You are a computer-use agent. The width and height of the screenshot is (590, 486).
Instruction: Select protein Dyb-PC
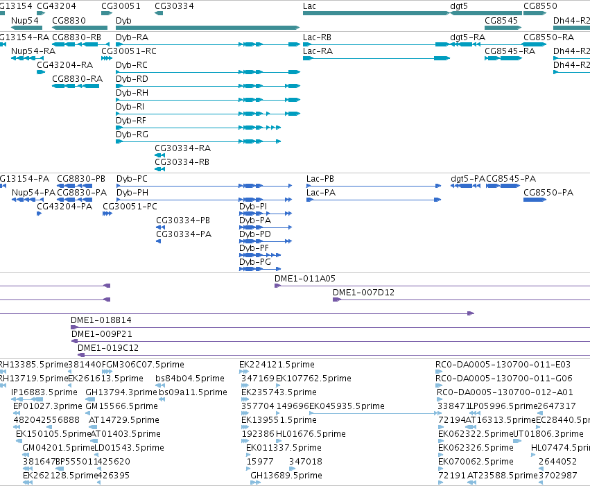132,179
